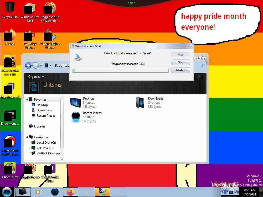The image size is (263, 197).
Task: Click the 'Downloading message 3437' text
Action: point(128,64)
